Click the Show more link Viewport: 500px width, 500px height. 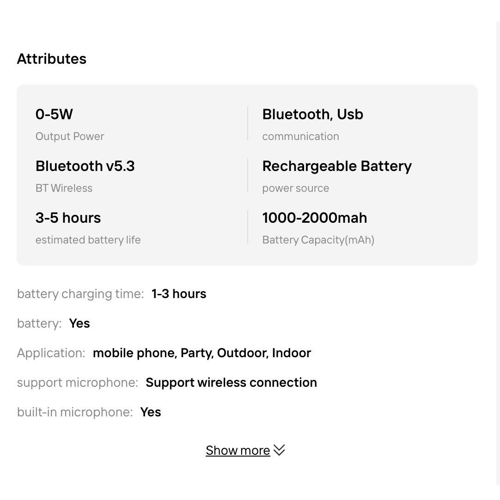tap(238, 450)
